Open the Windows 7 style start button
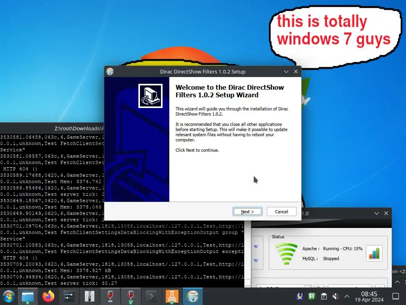Viewport: 406px width, 305px height. tap(9, 296)
